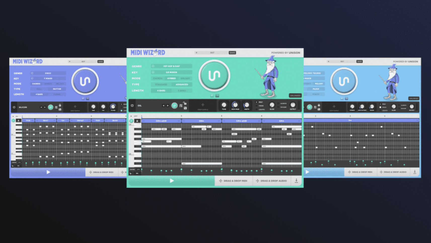Click the Unlinked button in green window
The height and width of the screenshot is (243, 431).
[x=295, y=96]
